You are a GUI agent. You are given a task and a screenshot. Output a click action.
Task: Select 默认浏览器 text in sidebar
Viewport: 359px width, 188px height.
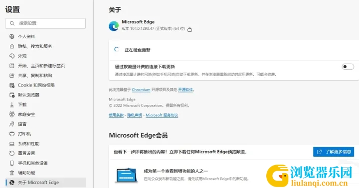click(28, 95)
